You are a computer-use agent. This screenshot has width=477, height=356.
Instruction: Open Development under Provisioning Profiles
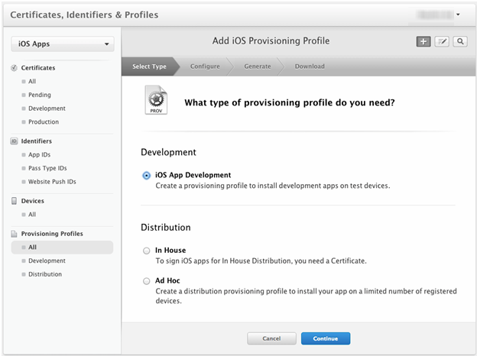coord(47,261)
